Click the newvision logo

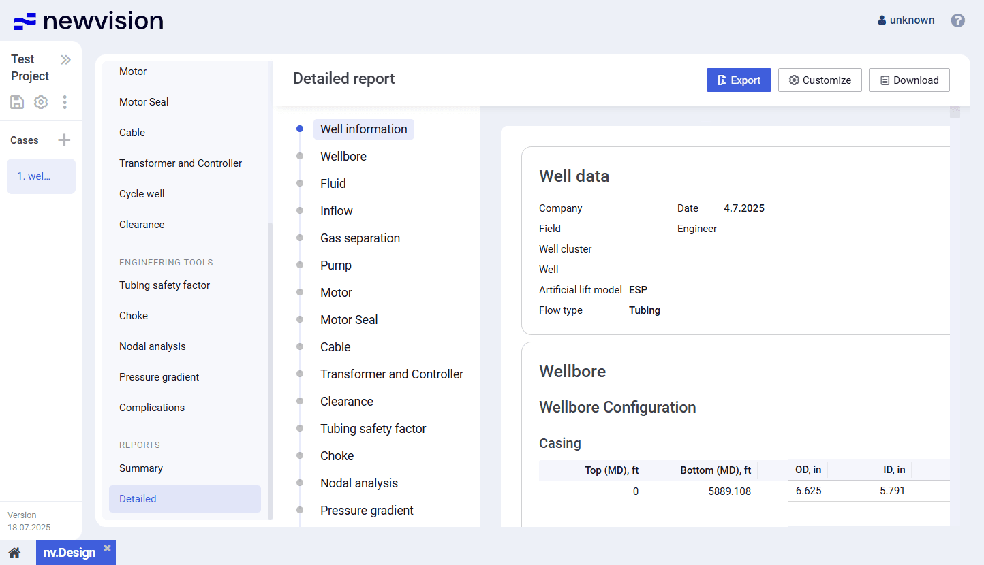pyautogui.click(x=89, y=21)
